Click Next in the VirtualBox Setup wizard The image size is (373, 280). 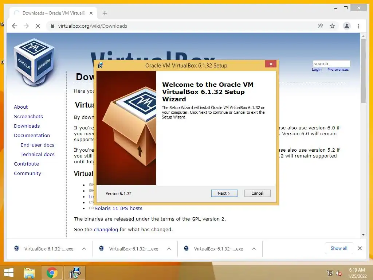(224, 193)
